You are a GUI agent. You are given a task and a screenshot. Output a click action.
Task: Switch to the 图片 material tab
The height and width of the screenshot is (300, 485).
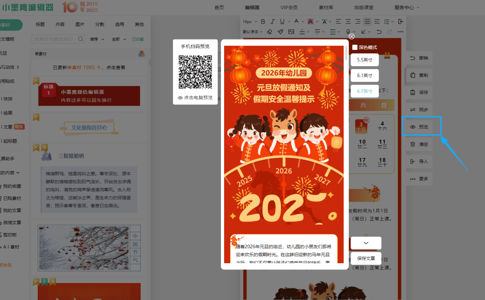click(80, 24)
